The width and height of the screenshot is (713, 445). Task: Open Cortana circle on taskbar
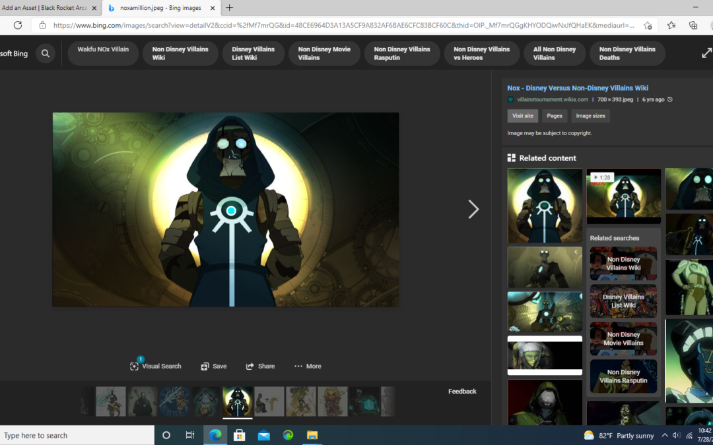166,436
